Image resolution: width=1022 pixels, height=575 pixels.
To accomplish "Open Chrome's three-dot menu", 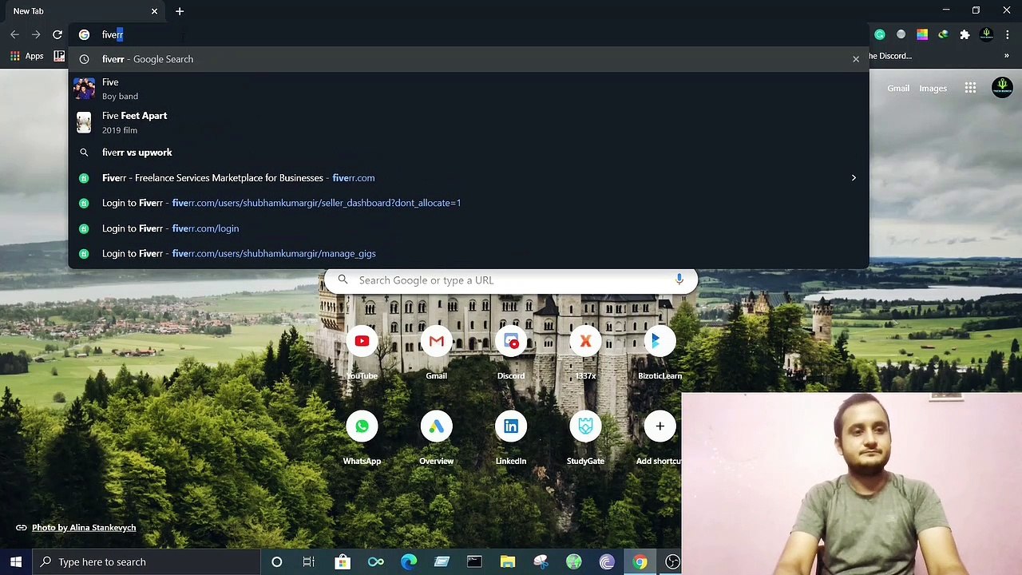I will (1008, 34).
